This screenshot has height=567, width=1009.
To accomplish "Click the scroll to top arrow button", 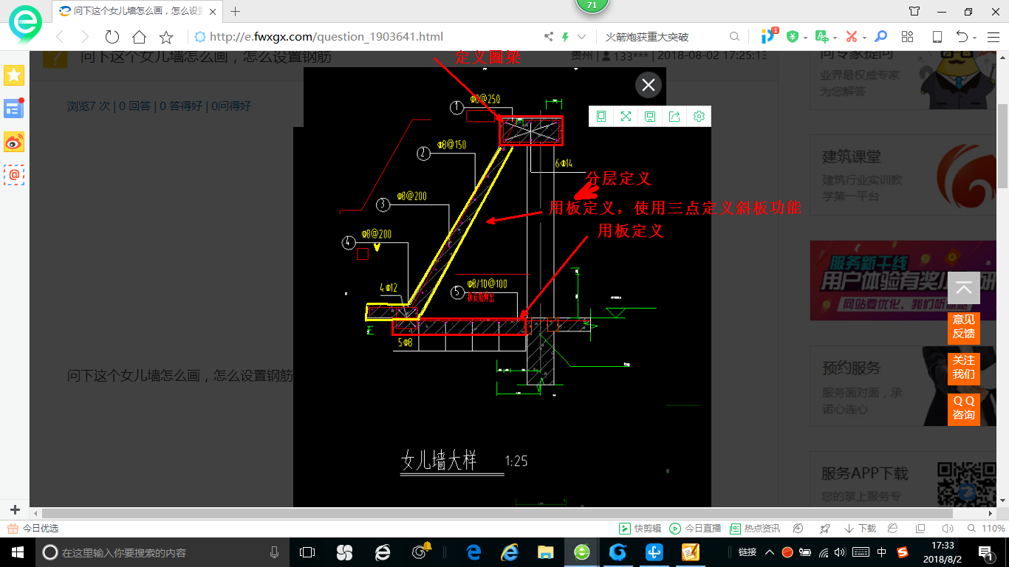I will (964, 288).
